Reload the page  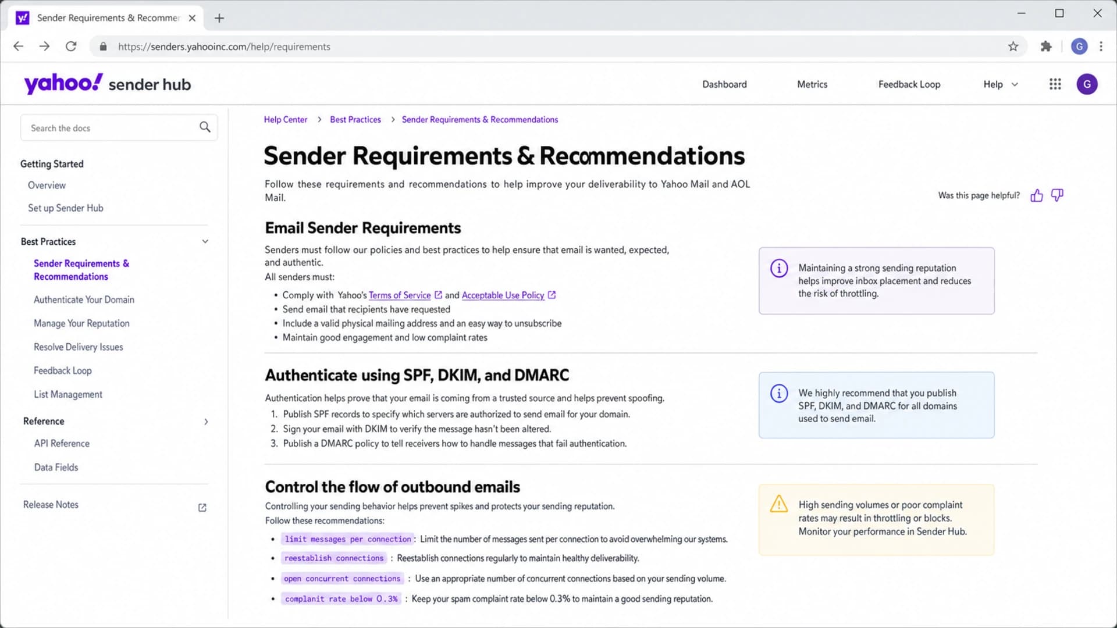click(71, 47)
